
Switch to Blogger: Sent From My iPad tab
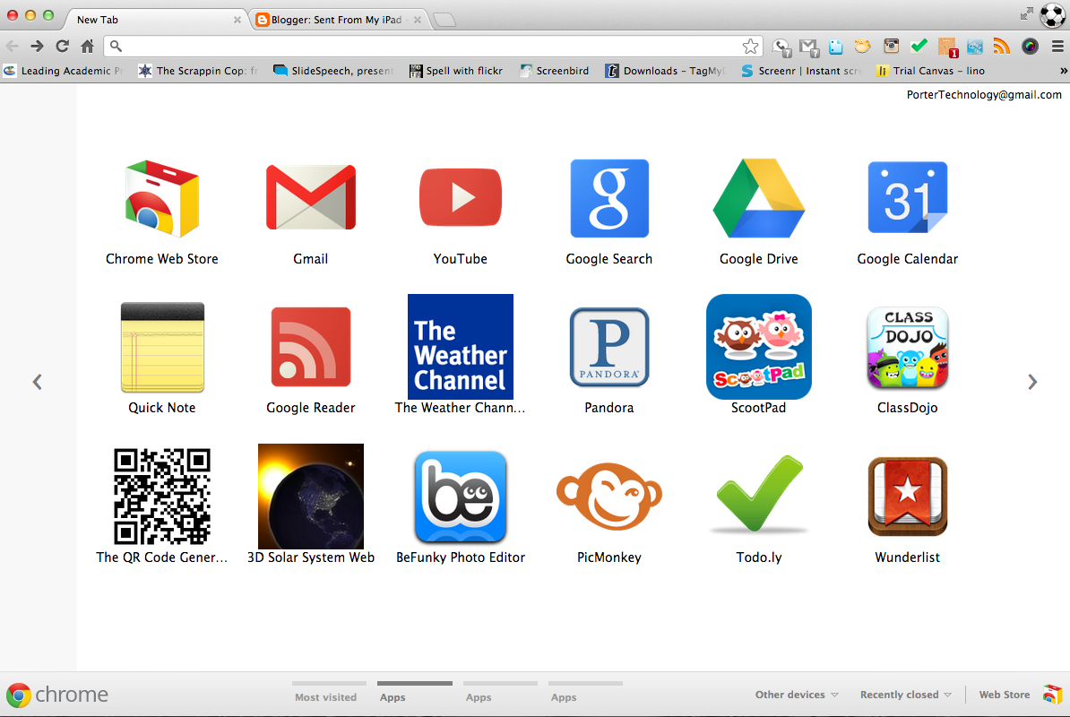[x=336, y=20]
